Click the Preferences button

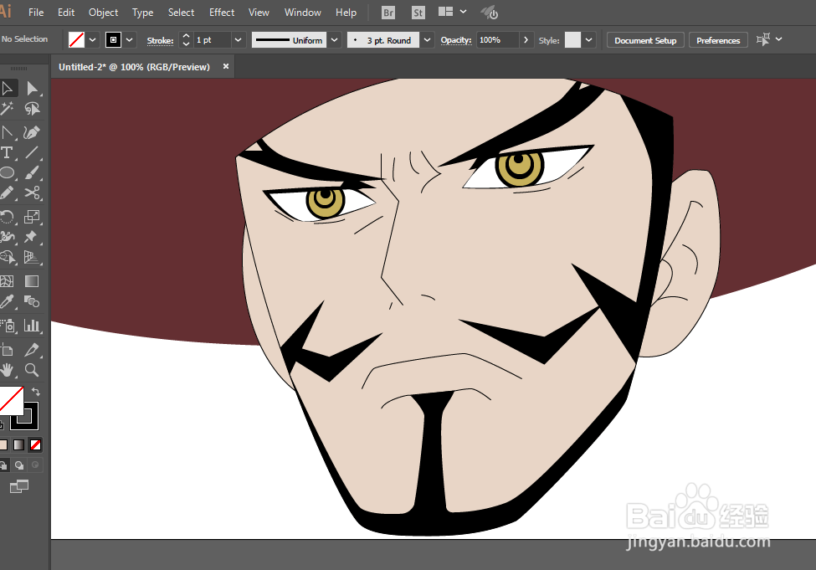click(x=718, y=40)
